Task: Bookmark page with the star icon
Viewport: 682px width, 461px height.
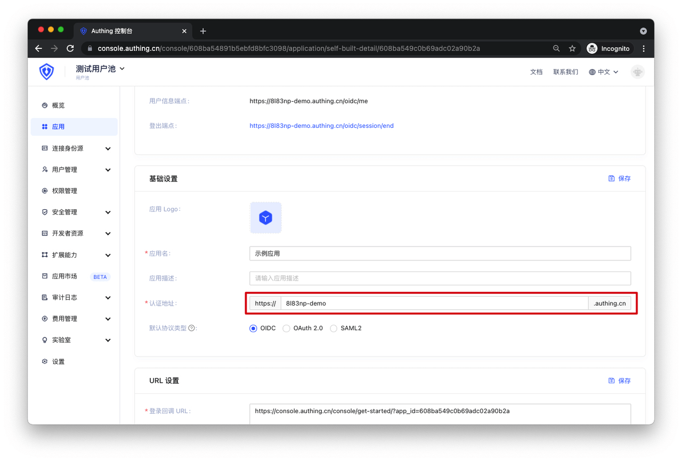Action: click(x=572, y=48)
